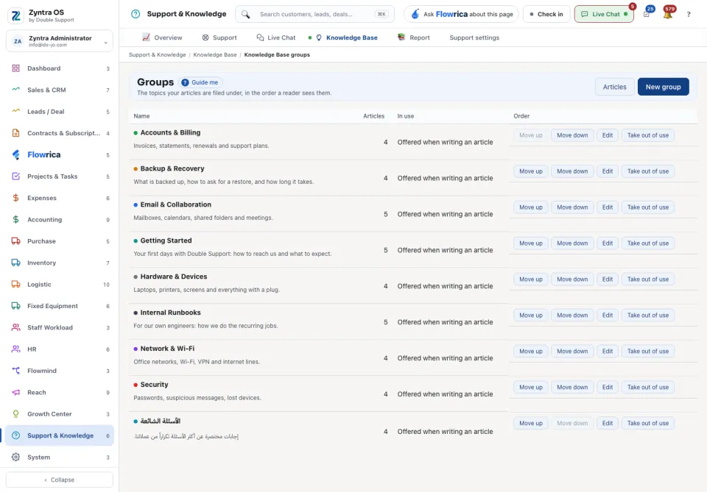Image resolution: width=707 pixels, height=492 pixels.
Task: Open the Expenses dollar icon
Action: [x=15, y=198]
